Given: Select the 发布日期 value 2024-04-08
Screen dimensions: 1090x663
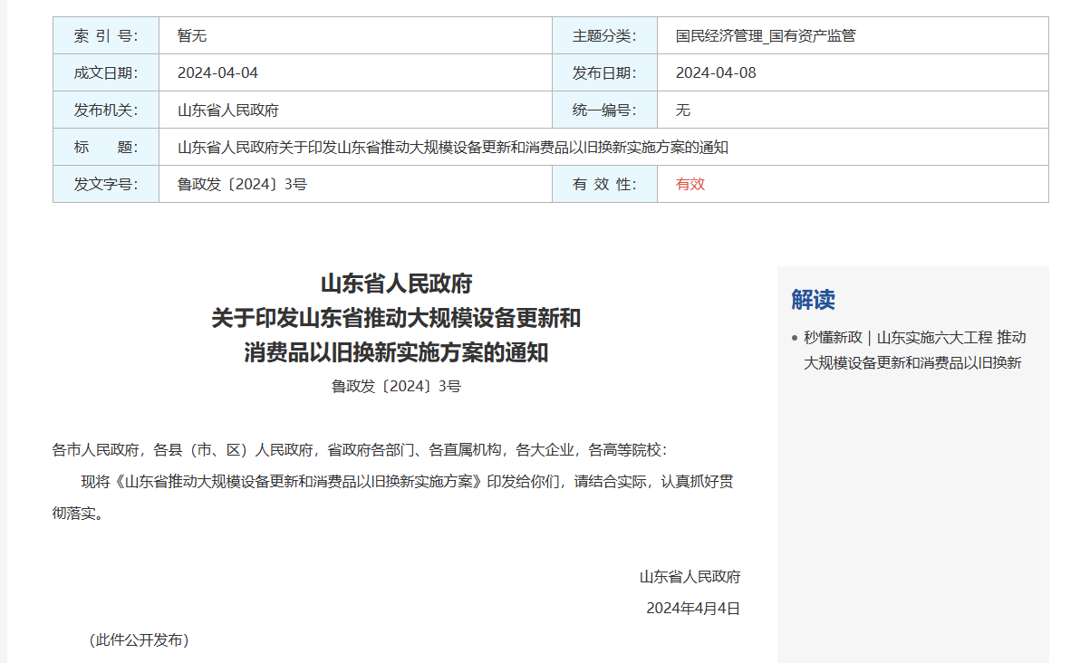Looking at the screenshot, I should click(x=716, y=73).
